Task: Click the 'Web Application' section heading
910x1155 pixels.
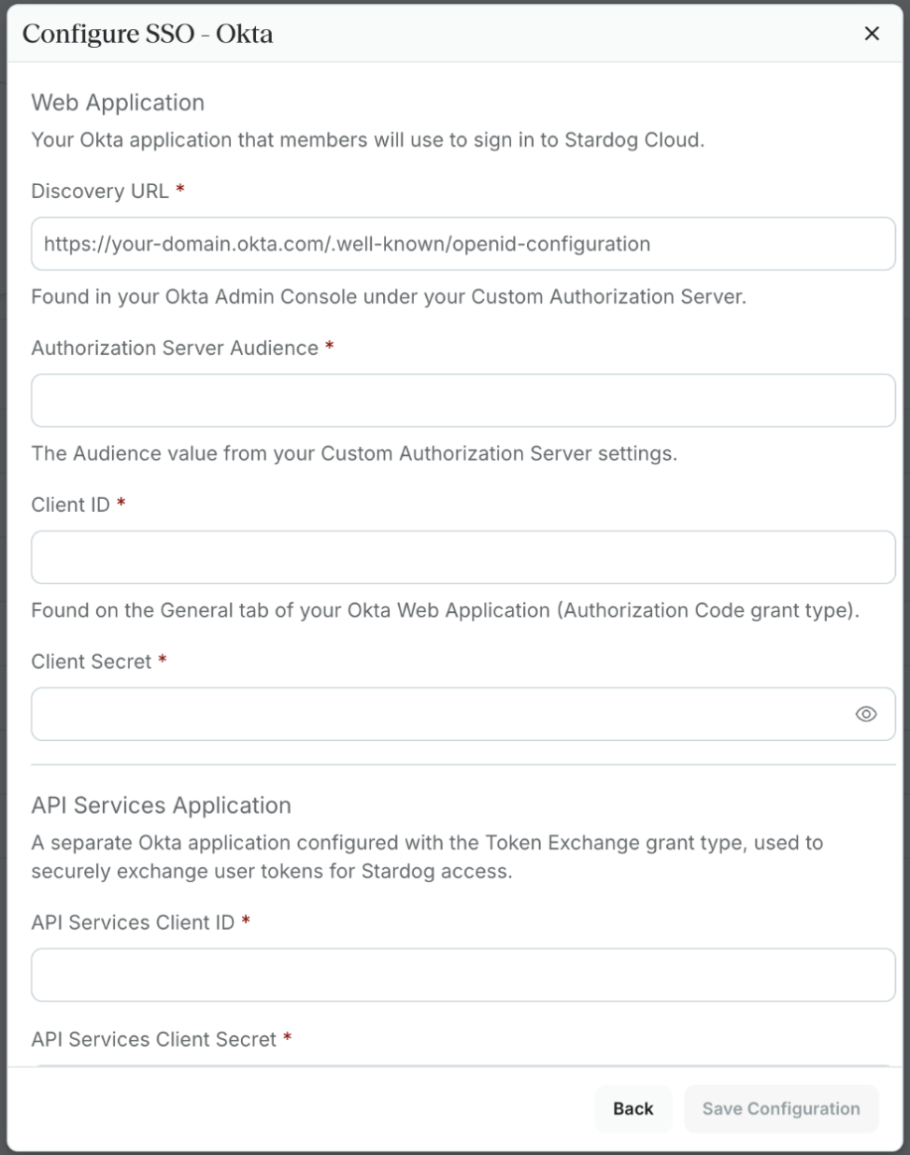Action: pyautogui.click(x=118, y=103)
